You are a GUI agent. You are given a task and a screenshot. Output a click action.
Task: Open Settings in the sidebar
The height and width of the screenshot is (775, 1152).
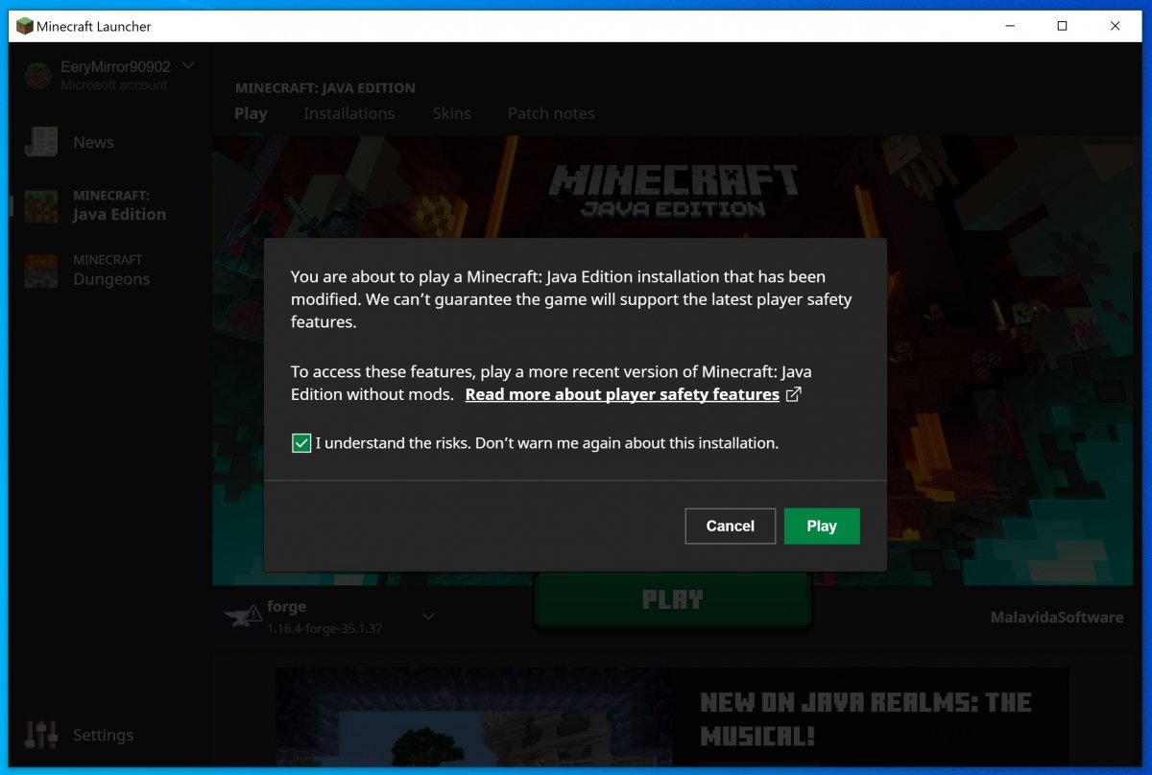pos(103,735)
